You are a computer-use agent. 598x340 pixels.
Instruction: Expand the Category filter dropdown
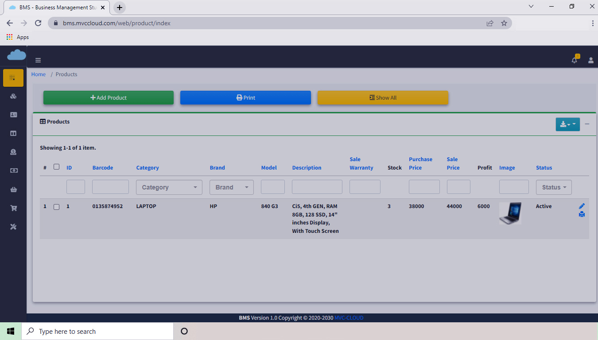pyautogui.click(x=169, y=187)
